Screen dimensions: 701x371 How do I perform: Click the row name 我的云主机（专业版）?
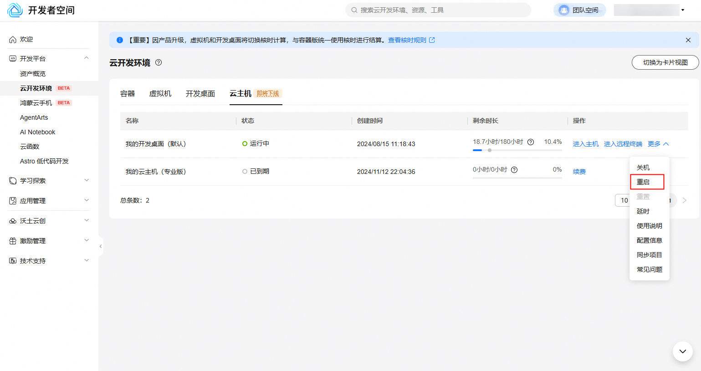tap(156, 172)
